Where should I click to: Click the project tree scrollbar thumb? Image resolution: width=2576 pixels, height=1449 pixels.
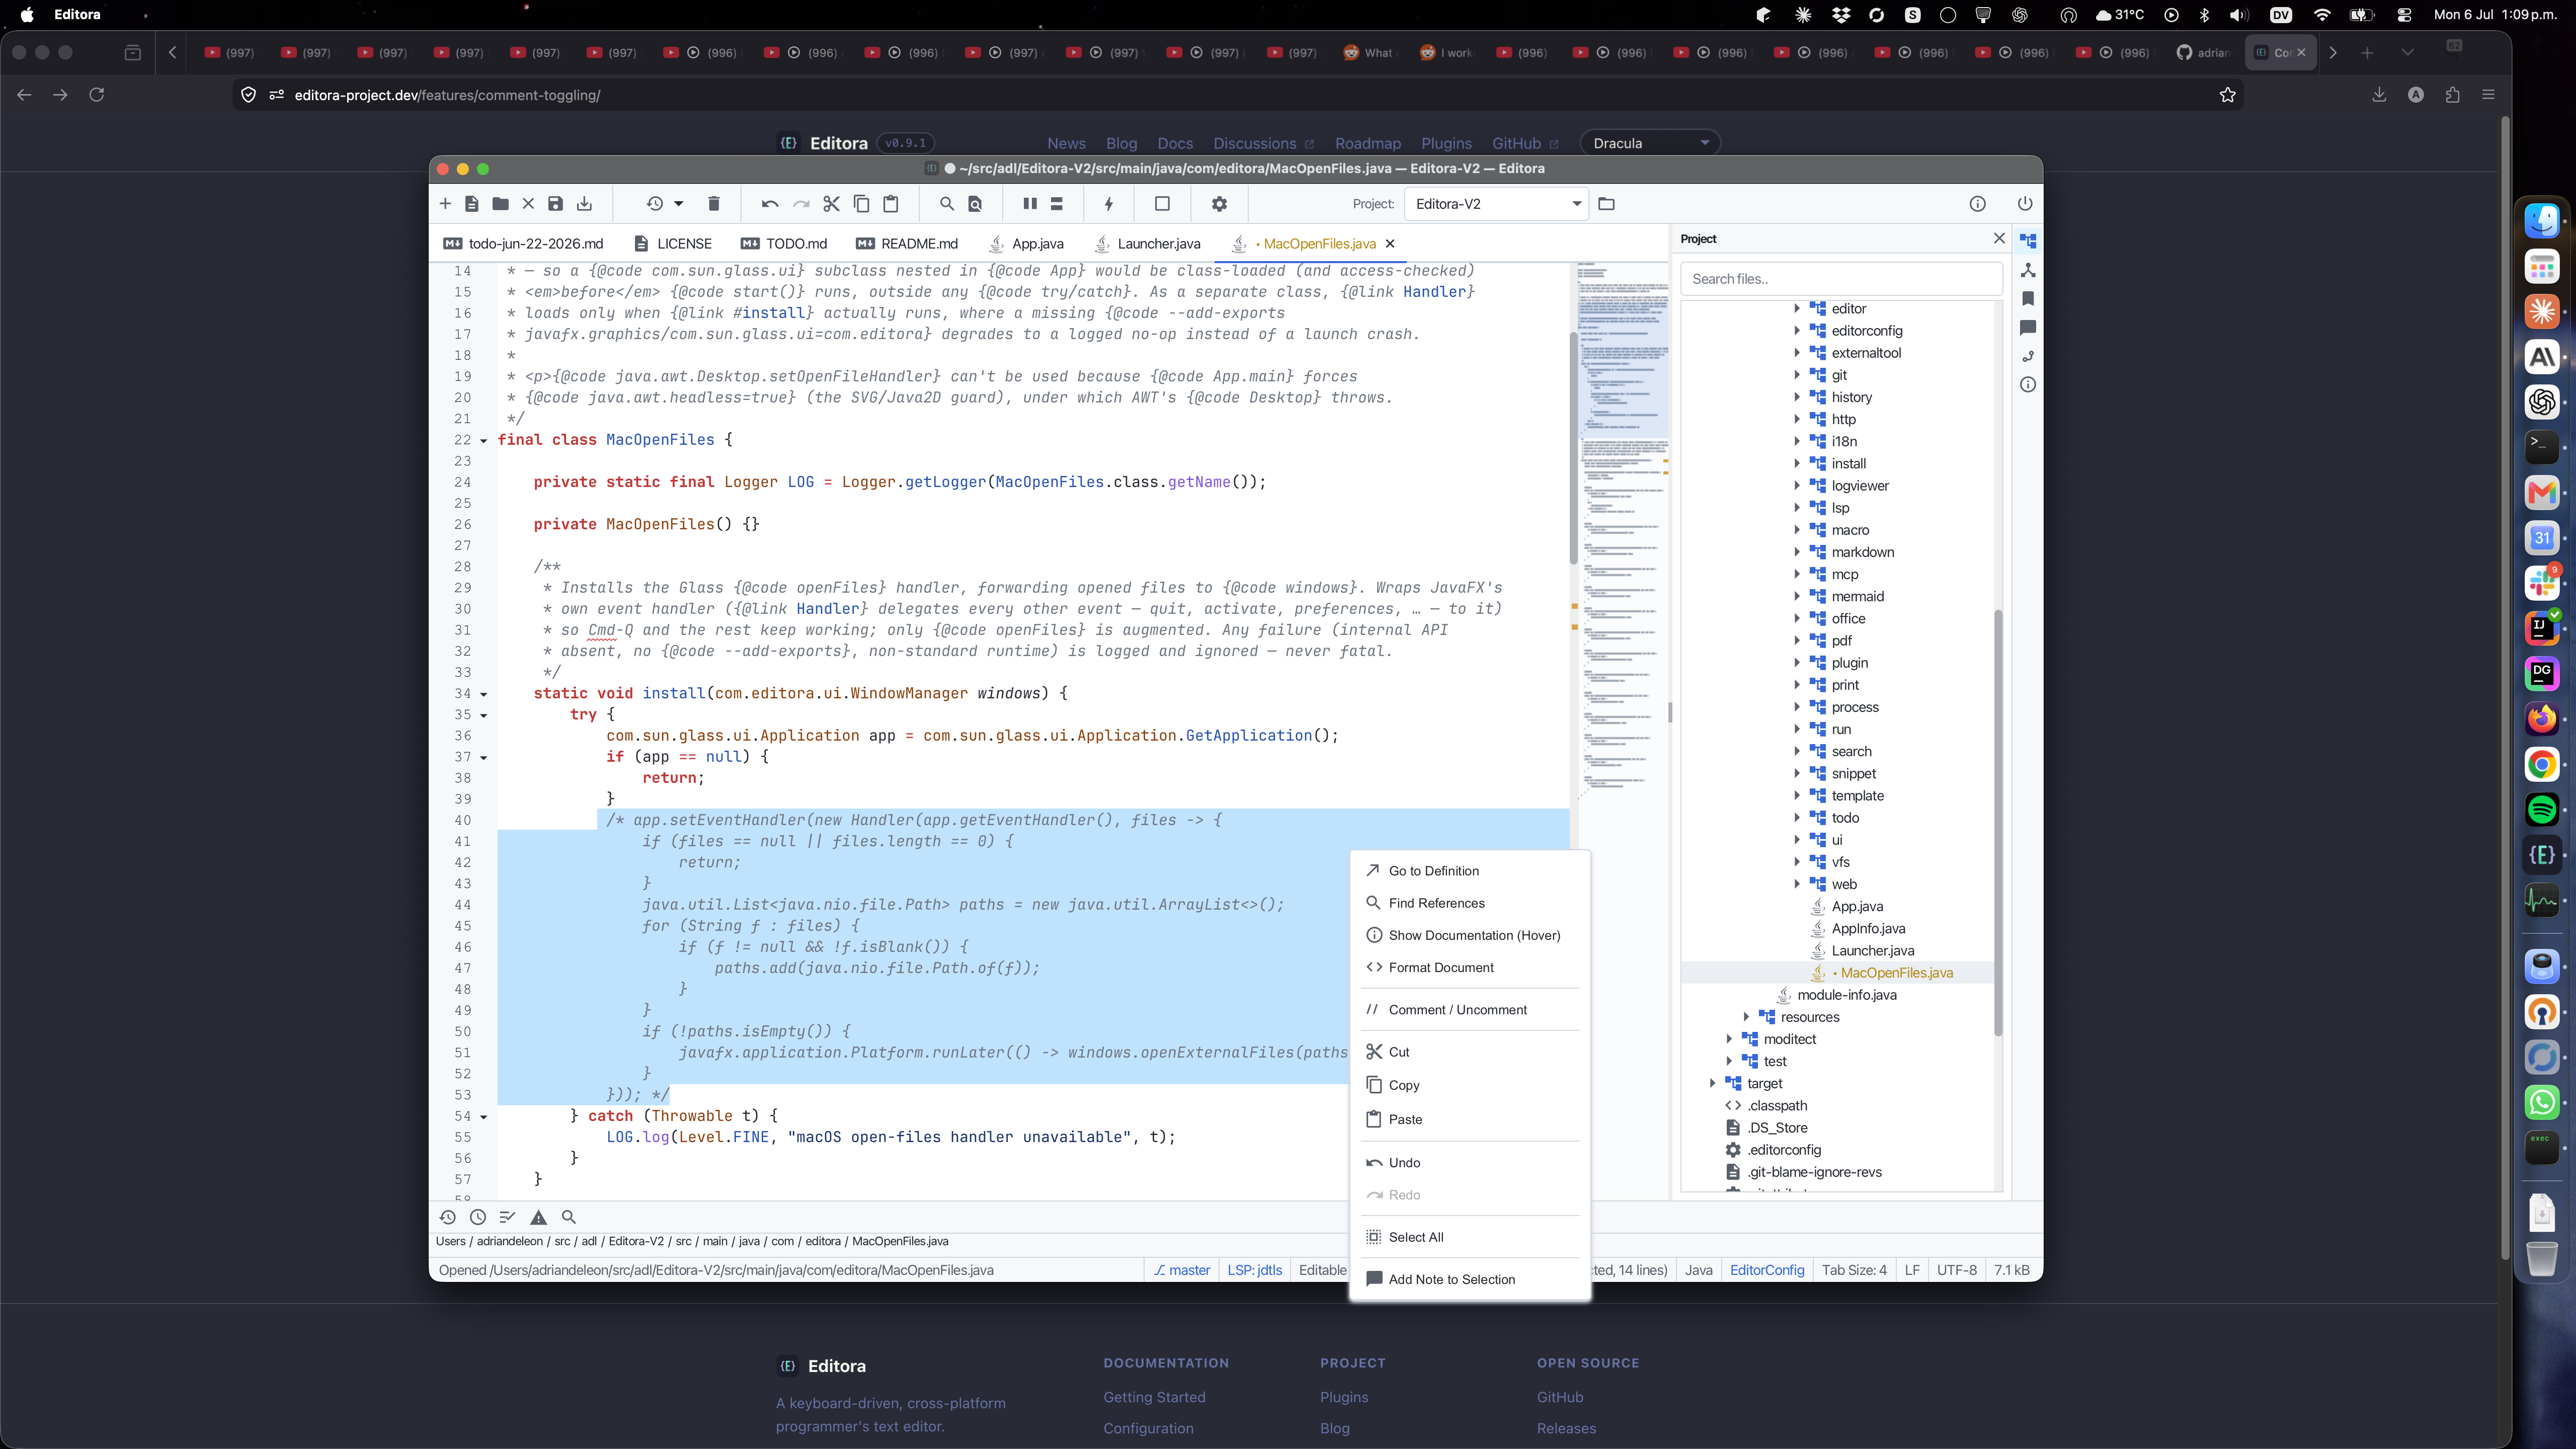pos(1997,822)
